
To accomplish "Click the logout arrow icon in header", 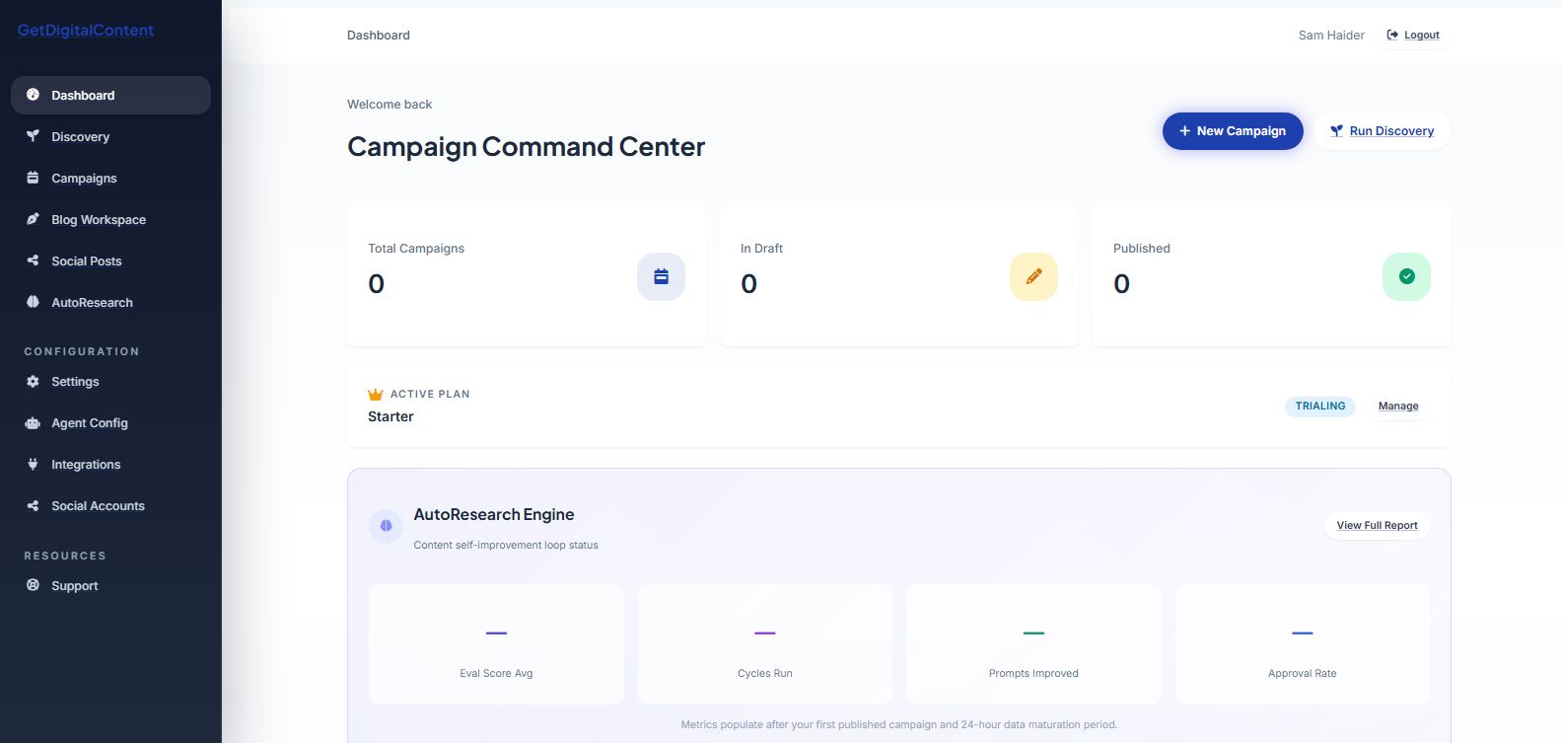I will (1392, 35).
